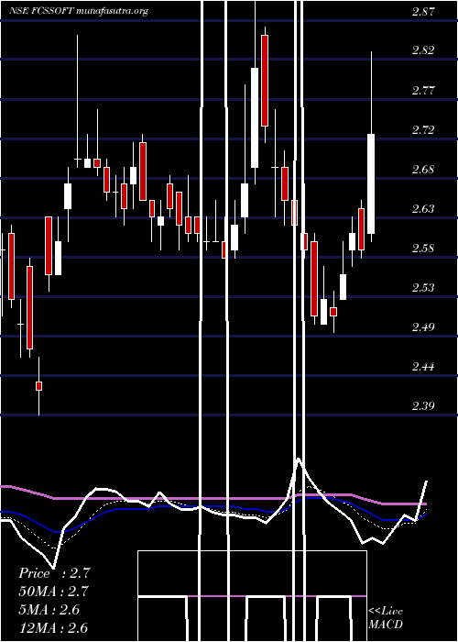Click the 2.39 price axis label

[423, 405]
